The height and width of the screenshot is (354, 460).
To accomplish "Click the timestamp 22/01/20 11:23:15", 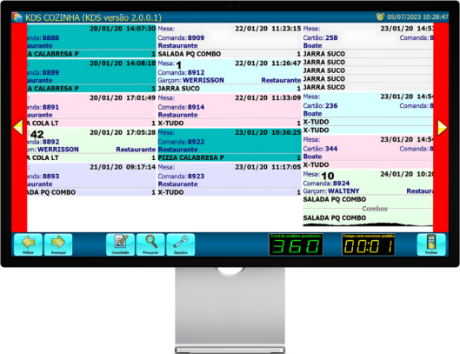I will tap(268, 29).
